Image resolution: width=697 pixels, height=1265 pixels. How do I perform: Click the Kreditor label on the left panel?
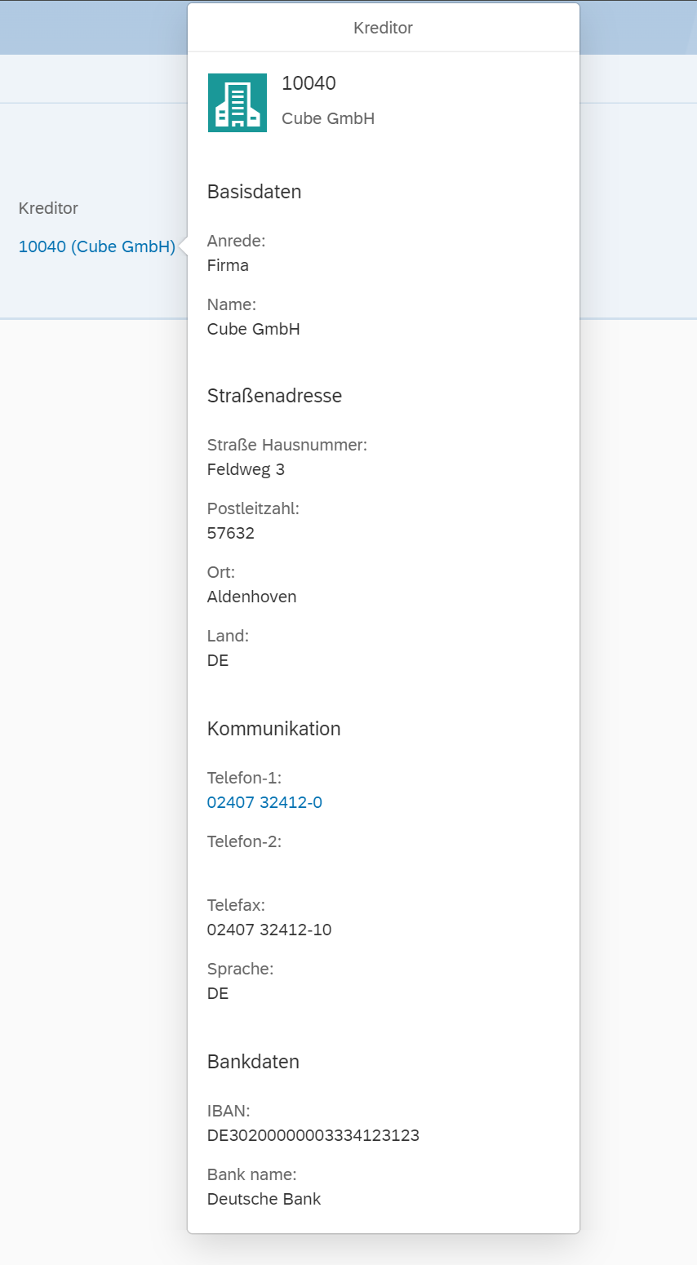click(x=47, y=208)
